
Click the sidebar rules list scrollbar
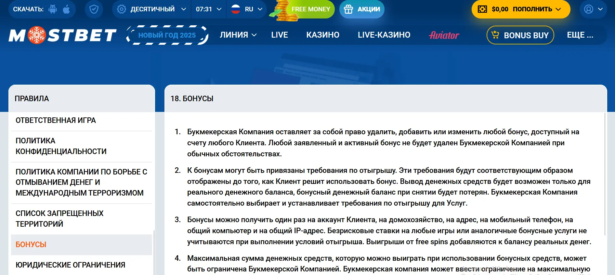point(153,253)
